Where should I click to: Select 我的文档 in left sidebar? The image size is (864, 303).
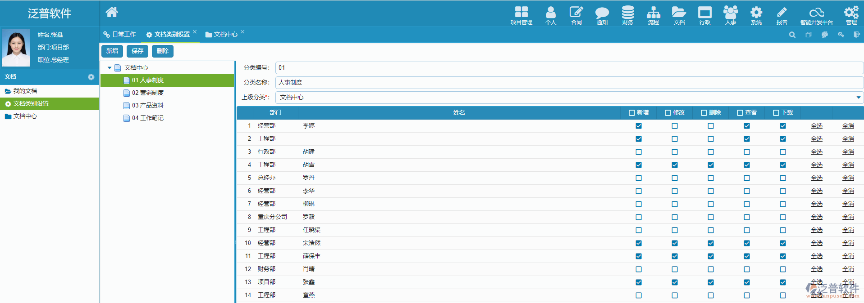25,91
